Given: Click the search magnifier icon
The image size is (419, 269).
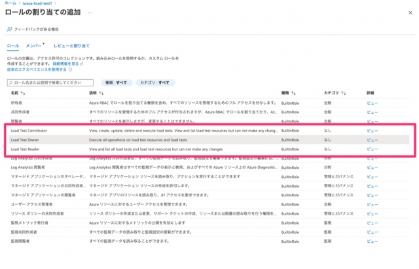Looking at the screenshot, I should click(10, 83).
